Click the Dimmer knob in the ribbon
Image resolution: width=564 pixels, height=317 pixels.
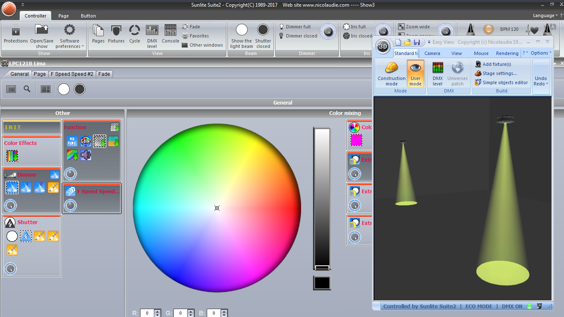[328, 32]
